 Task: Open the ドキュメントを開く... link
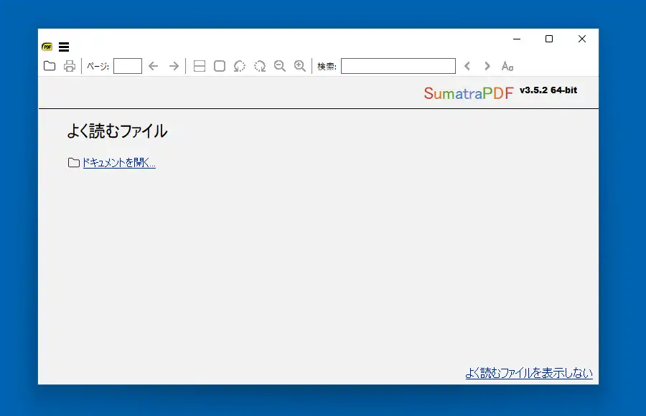tap(119, 163)
